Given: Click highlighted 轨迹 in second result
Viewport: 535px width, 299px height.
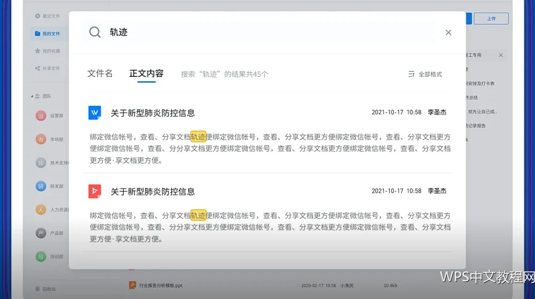Looking at the screenshot, I should (198, 216).
